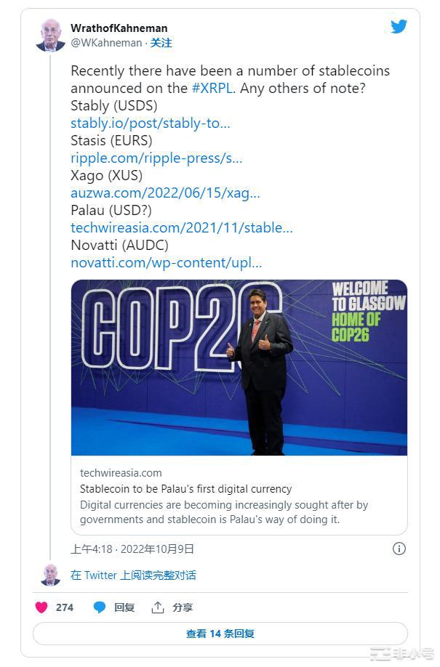Click the COP26 article preview image
Viewport: 440px width, 667px height.
239,367
